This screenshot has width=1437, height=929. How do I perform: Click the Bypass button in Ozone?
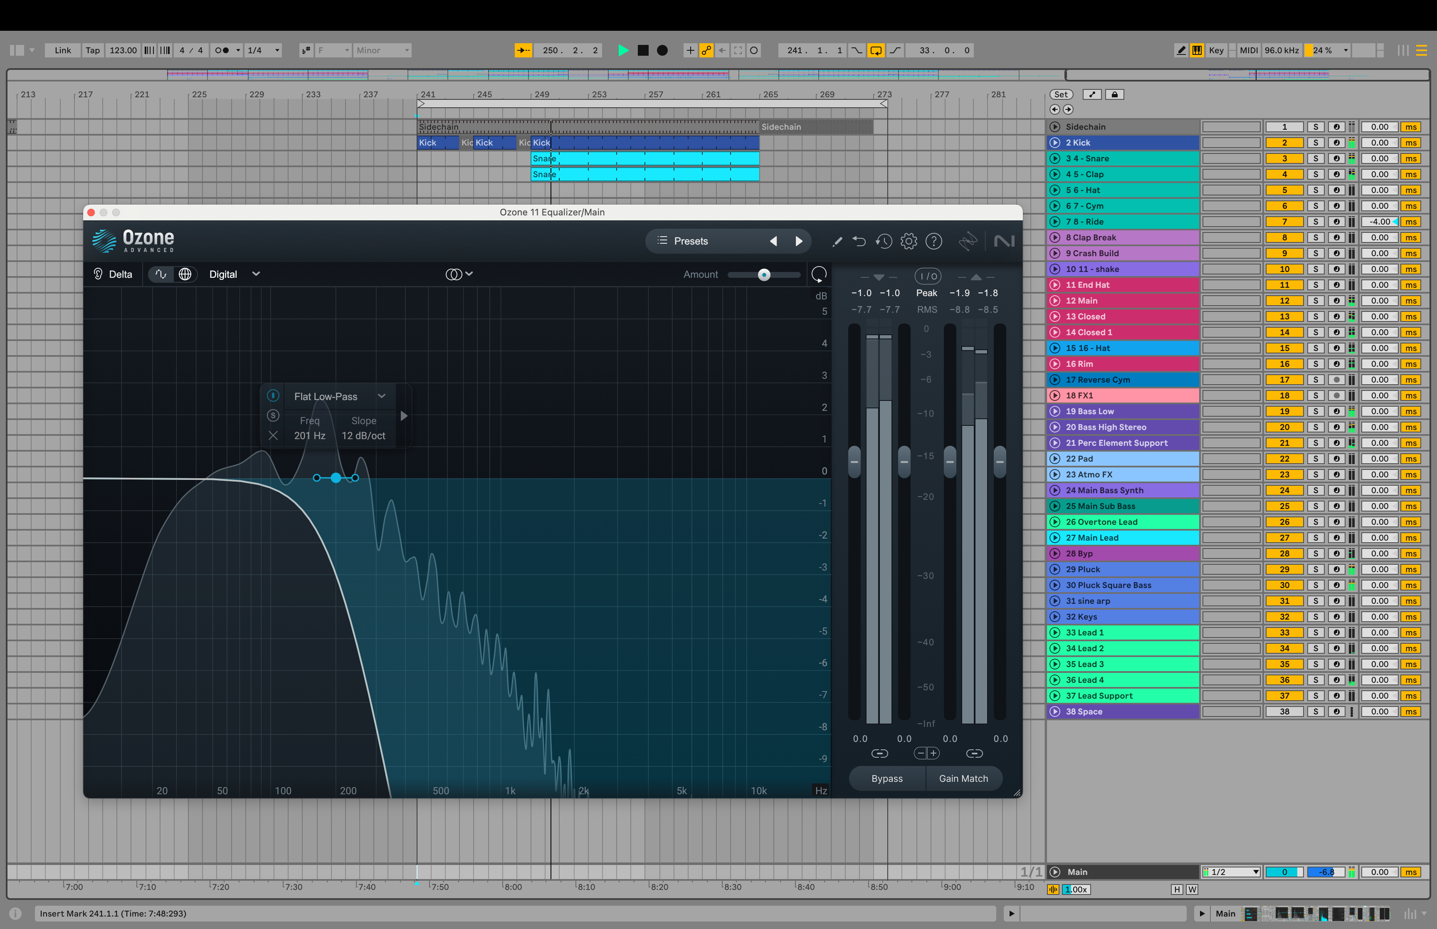(886, 778)
